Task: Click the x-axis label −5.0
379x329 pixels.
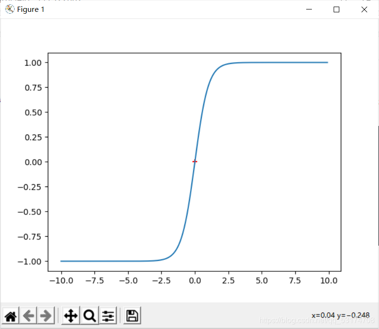Action: coord(128,281)
